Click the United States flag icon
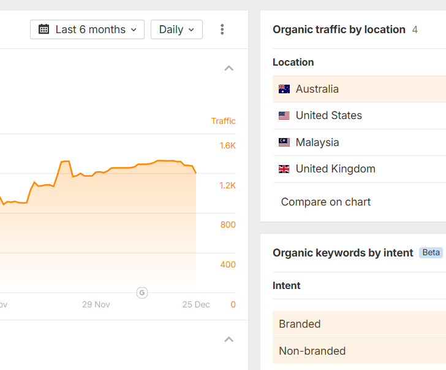Viewport: 446px width, 370px height. click(x=284, y=115)
